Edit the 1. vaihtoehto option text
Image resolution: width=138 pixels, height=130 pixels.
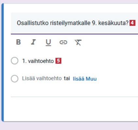point(38,61)
